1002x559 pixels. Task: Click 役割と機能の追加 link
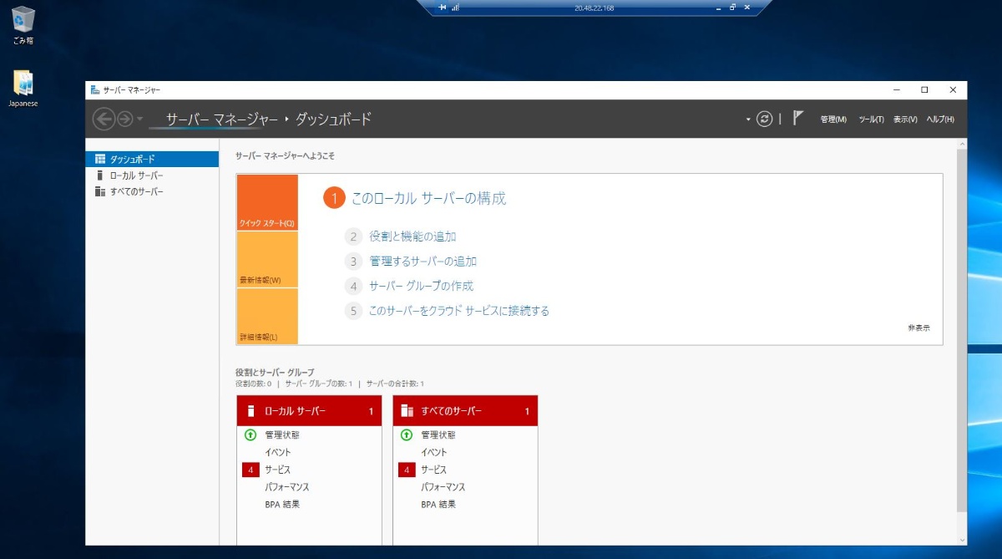point(412,236)
